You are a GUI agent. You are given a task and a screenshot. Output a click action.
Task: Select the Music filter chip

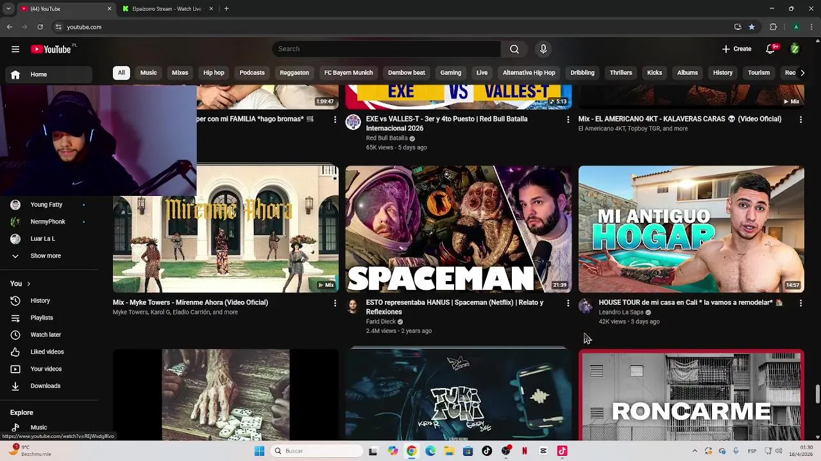point(148,73)
